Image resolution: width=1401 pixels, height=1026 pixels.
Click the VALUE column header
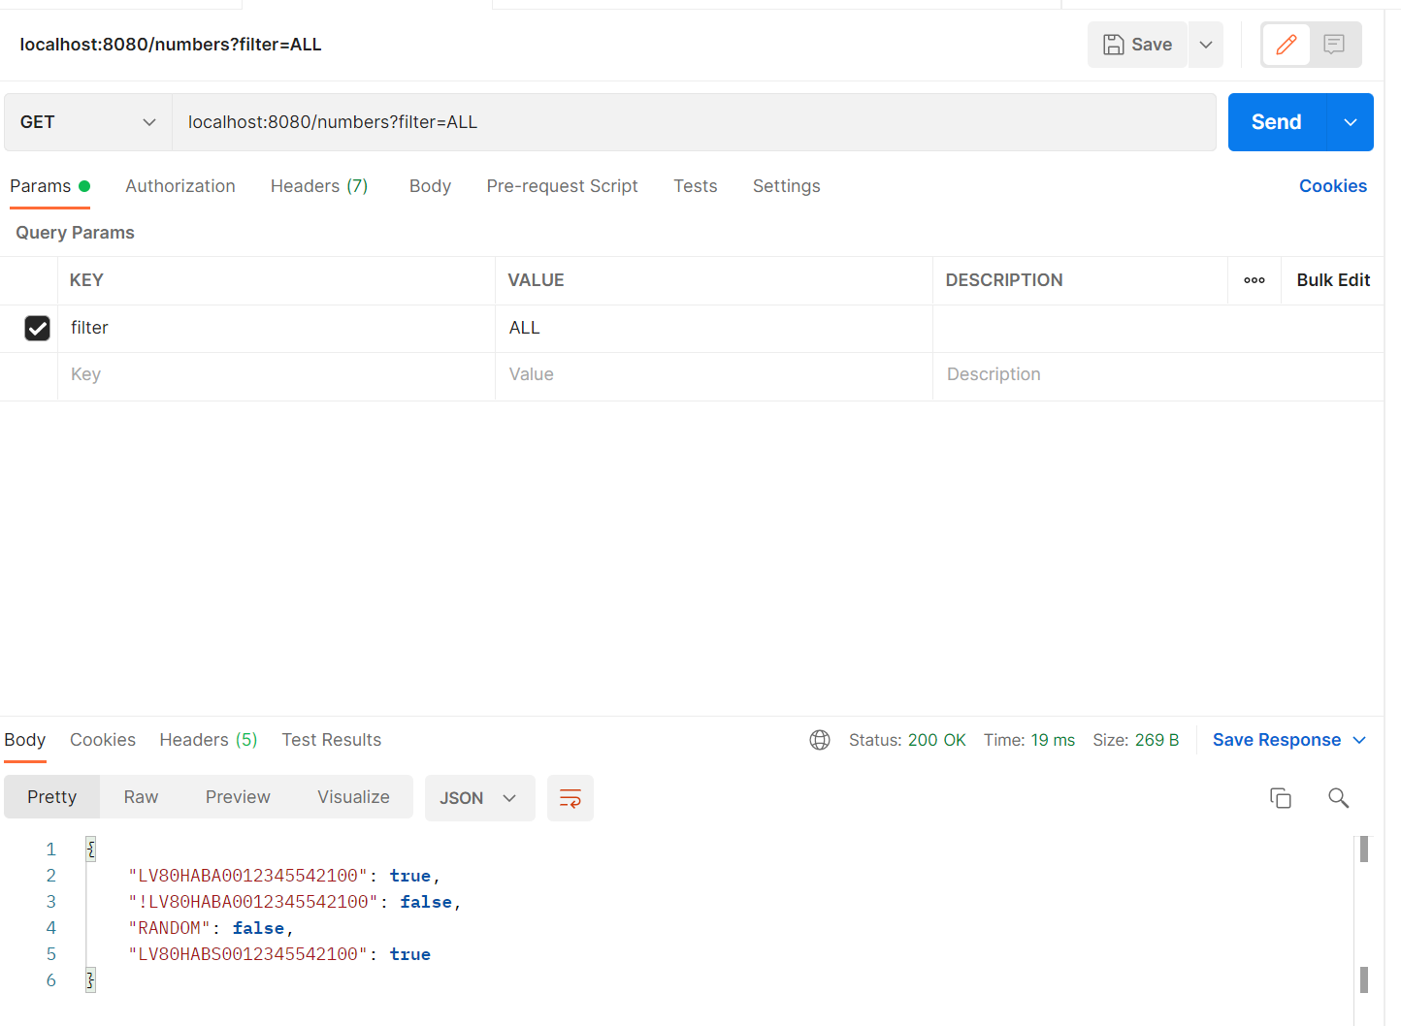(x=536, y=280)
